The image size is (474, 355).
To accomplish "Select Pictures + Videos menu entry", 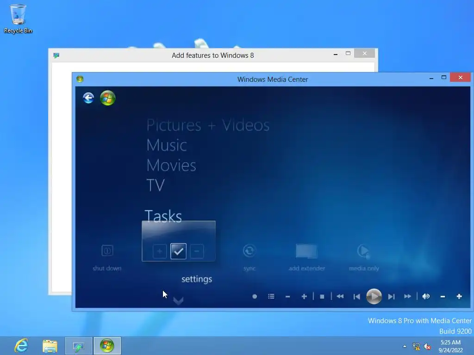I will (208, 125).
